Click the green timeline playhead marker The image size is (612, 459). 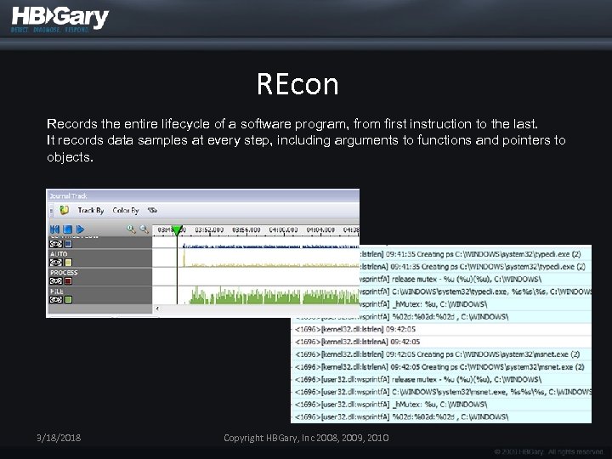[x=177, y=230]
